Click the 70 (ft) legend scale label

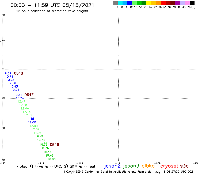click(x=191, y=7)
